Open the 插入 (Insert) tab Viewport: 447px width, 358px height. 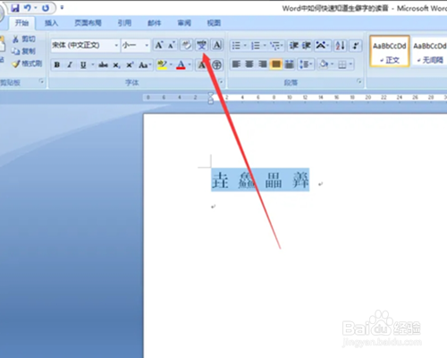tap(51, 23)
